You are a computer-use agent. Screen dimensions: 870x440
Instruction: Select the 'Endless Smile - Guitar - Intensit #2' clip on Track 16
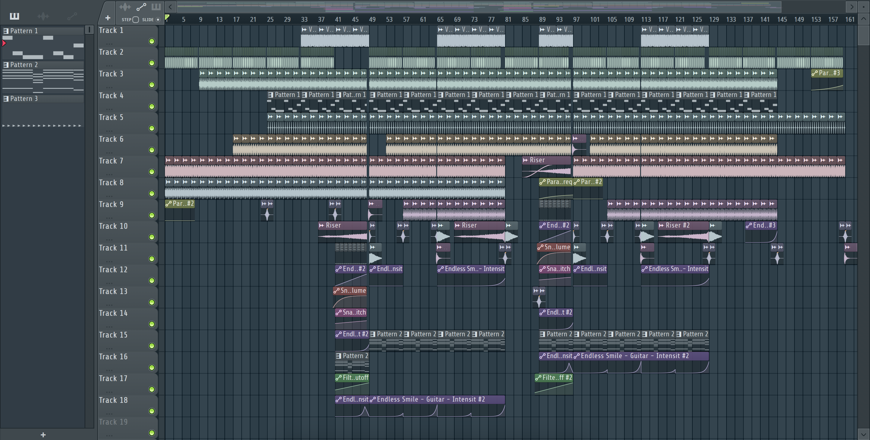pos(641,362)
